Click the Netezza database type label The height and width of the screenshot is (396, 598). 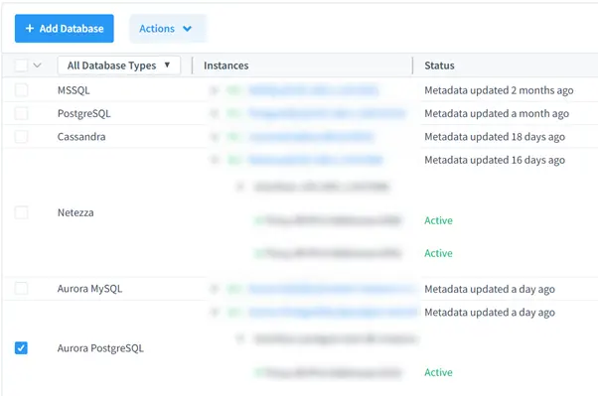point(75,212)
